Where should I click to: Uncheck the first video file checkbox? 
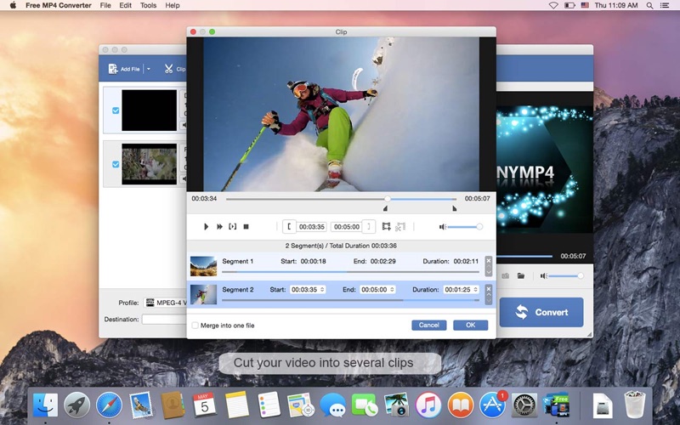click(116, 110)
